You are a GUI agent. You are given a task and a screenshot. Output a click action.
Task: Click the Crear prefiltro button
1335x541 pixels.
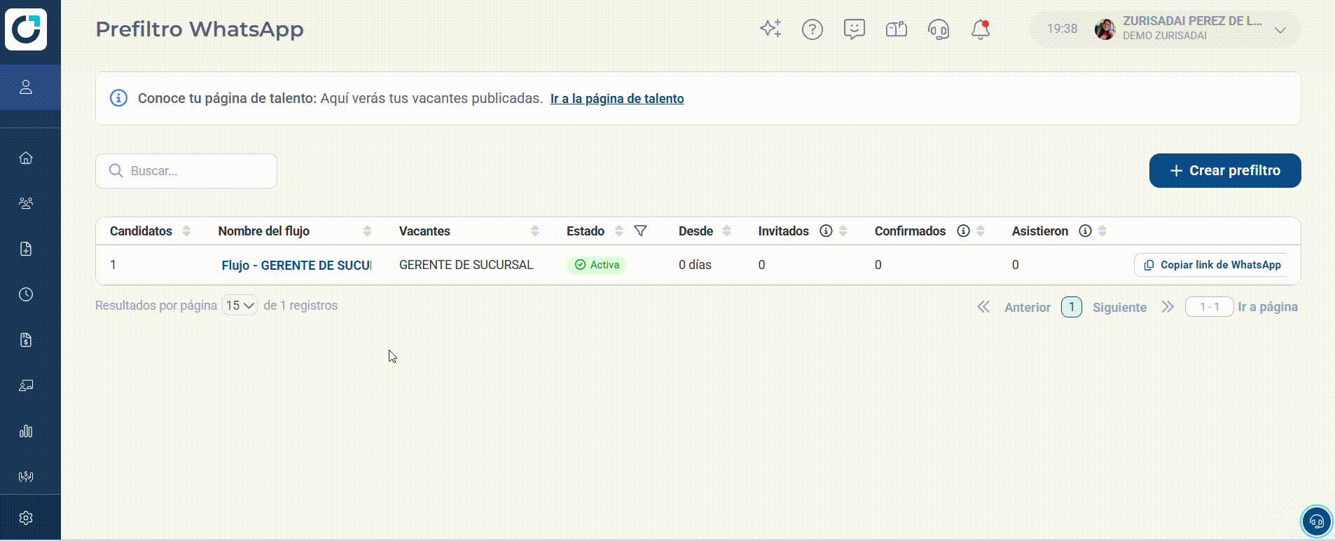coord(1225,170)
